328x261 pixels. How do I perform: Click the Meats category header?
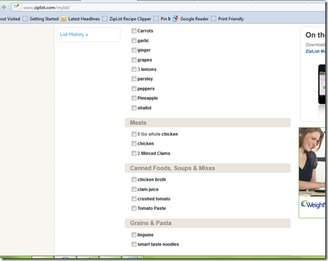pyautogui.click(x=208, y=122)
